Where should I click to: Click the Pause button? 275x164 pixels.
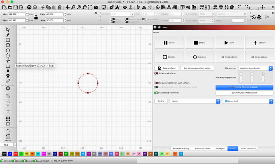pos(169,43)
